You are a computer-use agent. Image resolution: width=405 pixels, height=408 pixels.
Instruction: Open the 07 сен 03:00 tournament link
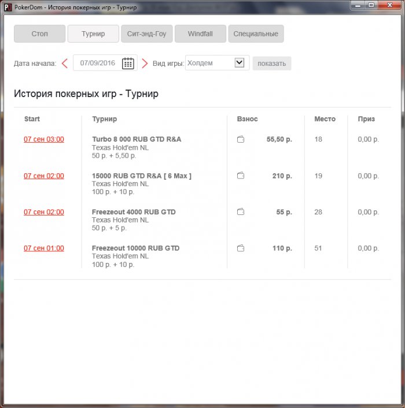click(x=44, y=139)
